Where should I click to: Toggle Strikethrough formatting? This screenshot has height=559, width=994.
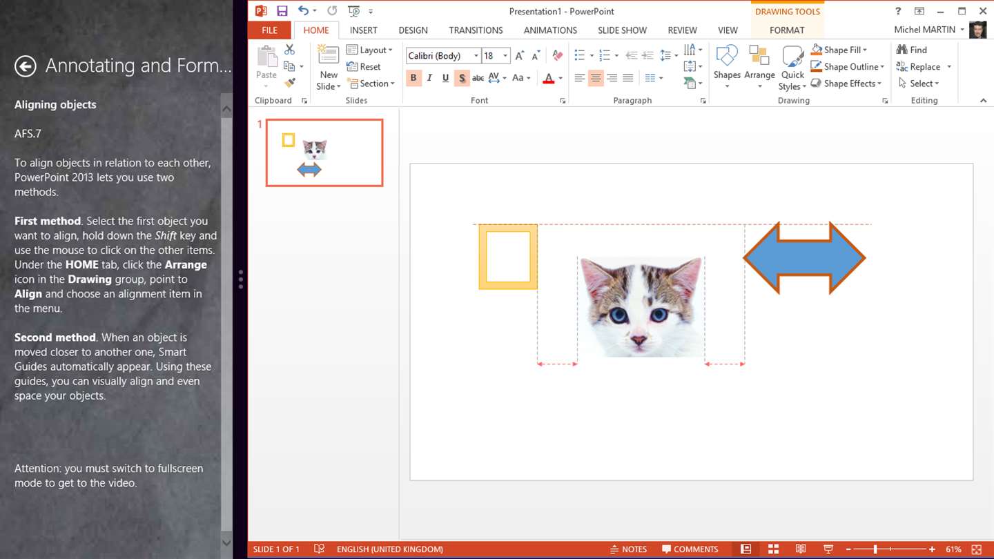click(478, 78)
